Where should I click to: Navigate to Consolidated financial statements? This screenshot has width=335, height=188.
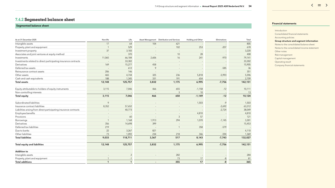point(291,34)
